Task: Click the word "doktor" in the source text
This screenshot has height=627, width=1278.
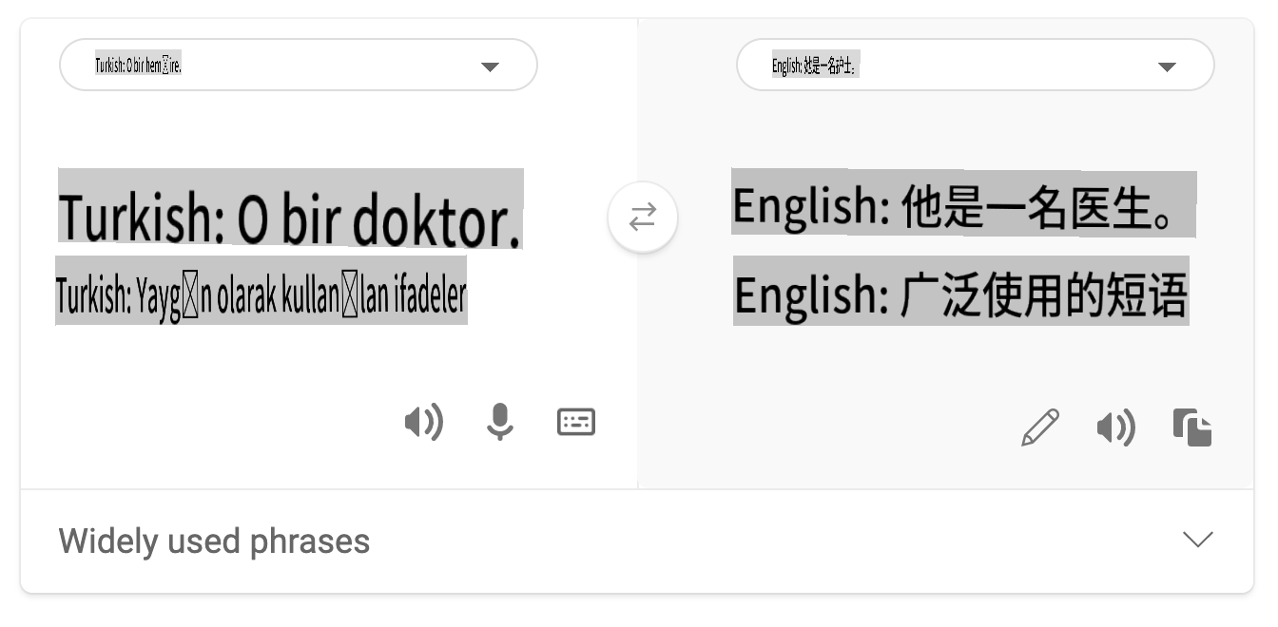Action: (436, 220)
